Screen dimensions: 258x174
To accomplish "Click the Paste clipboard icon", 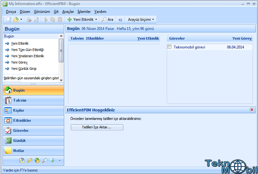I will point(60,20).
